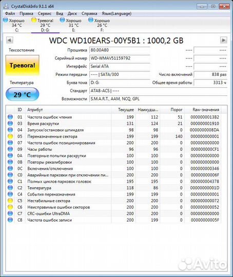Open the Диск menu
This screenshot has height=277, width=233.
coord(72,14)
